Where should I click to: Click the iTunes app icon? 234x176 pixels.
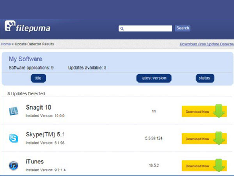coord(14,165)
